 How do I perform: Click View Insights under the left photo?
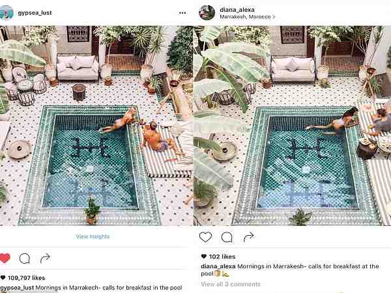93,236
